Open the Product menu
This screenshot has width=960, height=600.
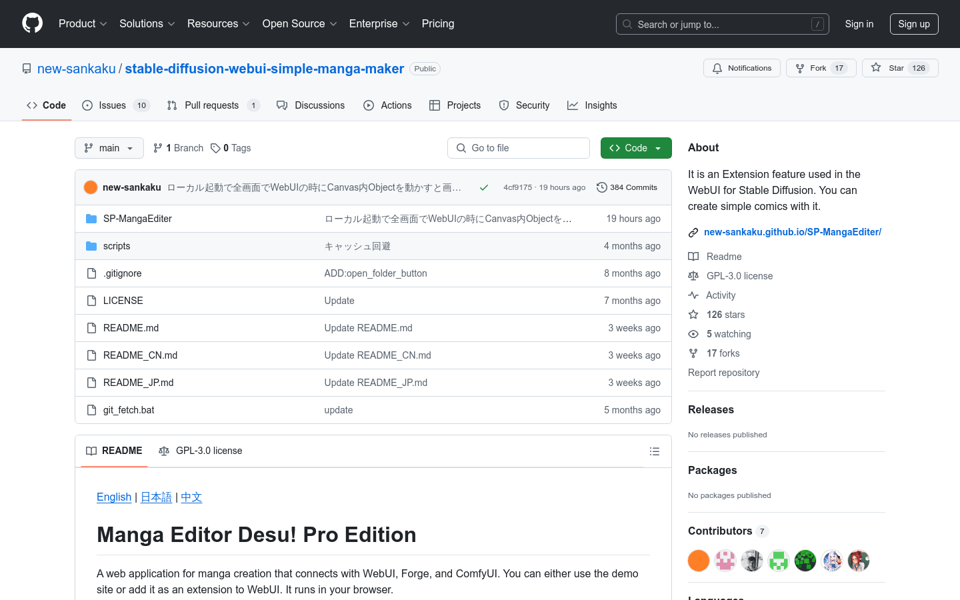pyautogui.click(x=83, y=23)
